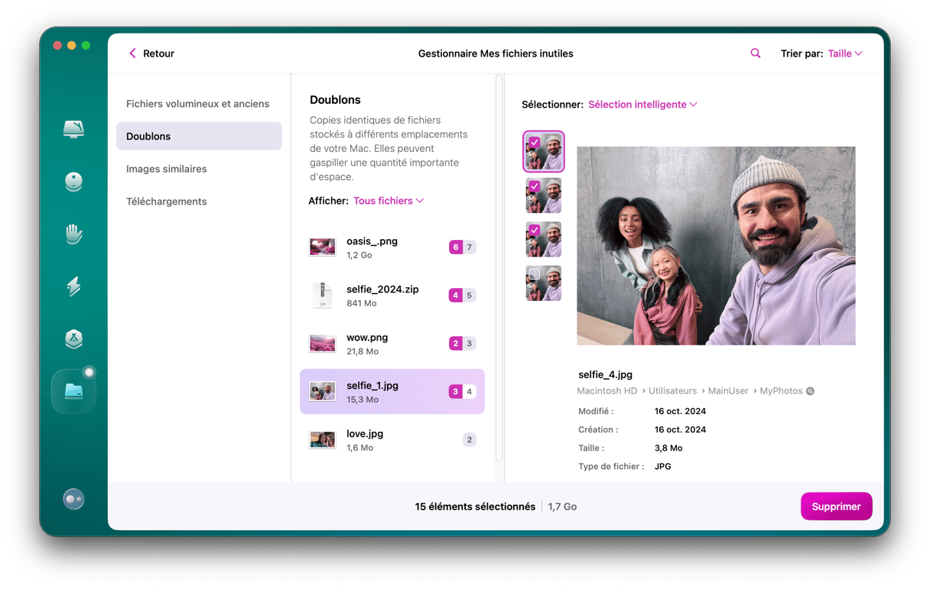Open the Smart Care monitor icon in sidebar
This screenshot has height=589, width=930.
(73, 128)
